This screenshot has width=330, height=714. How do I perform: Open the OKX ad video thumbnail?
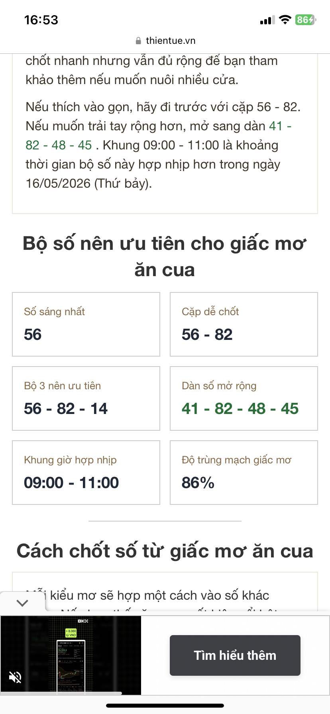pyautogui.click(x=71, y=655)
